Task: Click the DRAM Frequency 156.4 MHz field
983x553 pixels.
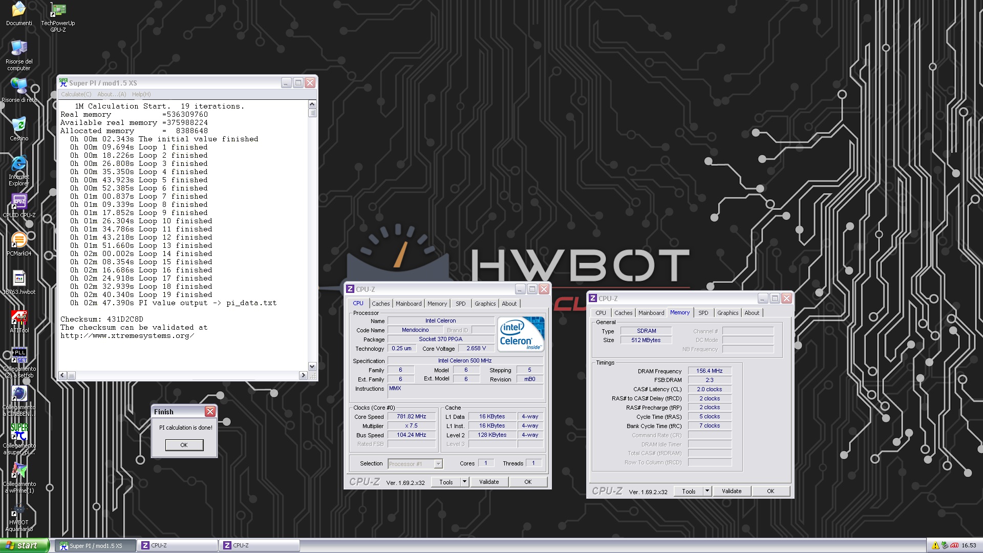Action: (710, 371)
